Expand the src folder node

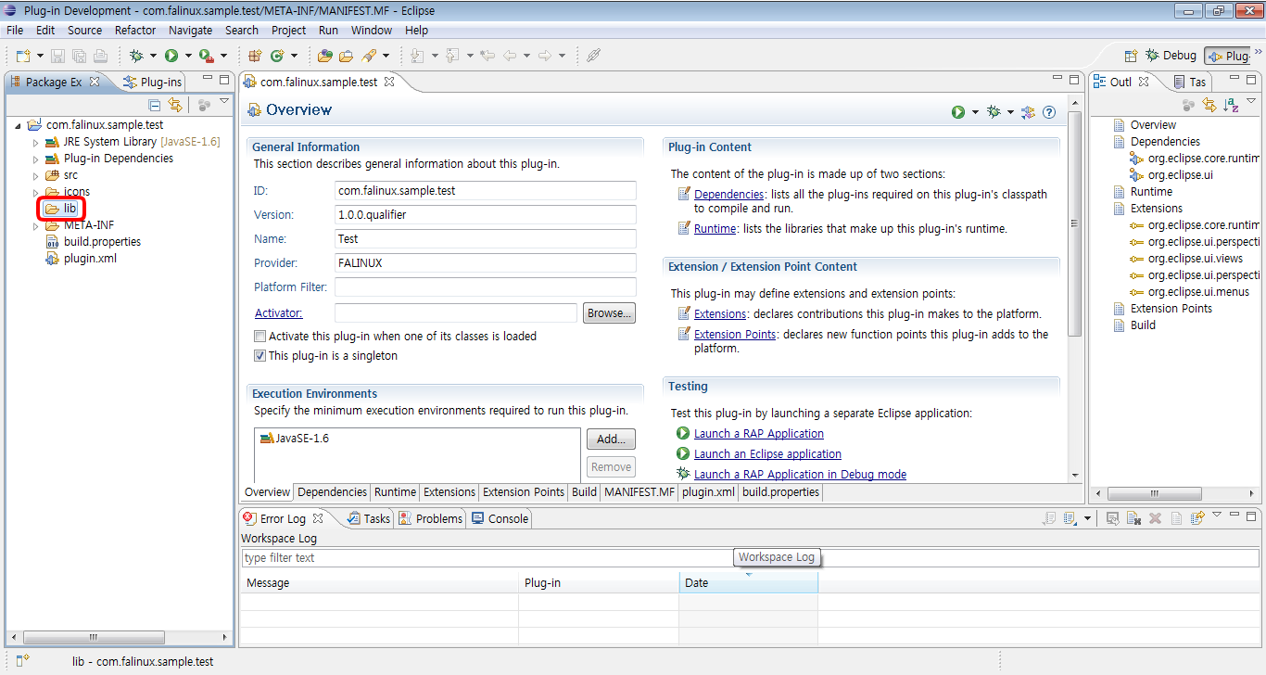(35, 175)
